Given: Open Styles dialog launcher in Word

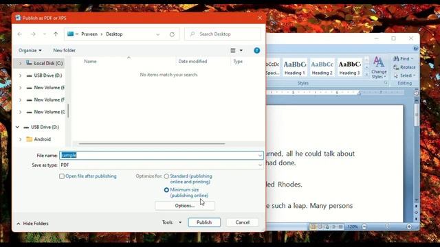Looking at the screenshot, I should click(x=386, y=83).
